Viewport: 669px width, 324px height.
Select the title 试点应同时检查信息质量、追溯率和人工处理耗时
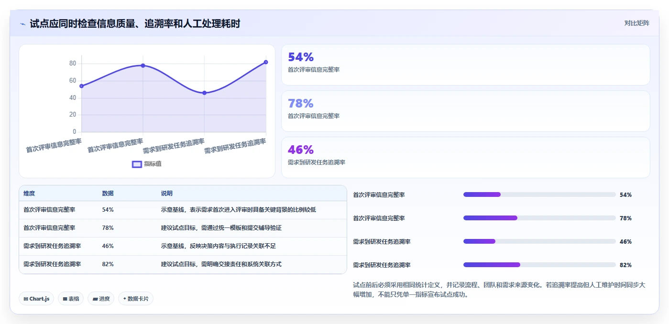[135, 23]
